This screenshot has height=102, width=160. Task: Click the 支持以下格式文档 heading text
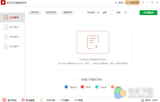(x=91, y=79)
